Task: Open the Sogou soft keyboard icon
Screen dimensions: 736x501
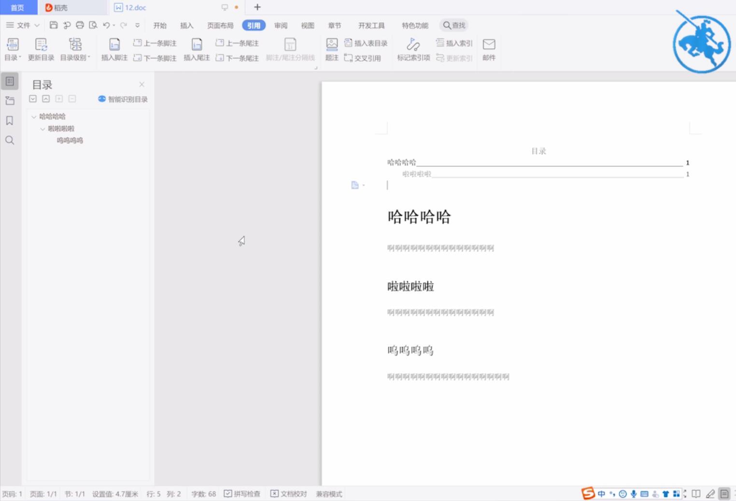Action: tap(644, 494)
